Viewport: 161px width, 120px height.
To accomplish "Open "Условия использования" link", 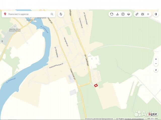I will [134, 119].
